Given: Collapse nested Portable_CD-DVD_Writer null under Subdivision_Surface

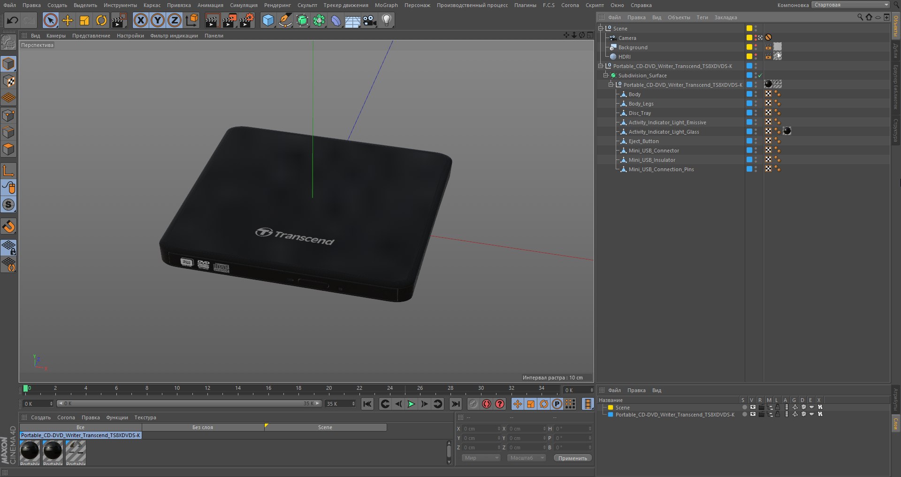Looking at the screenshot, I should click(x=611, y=85).
